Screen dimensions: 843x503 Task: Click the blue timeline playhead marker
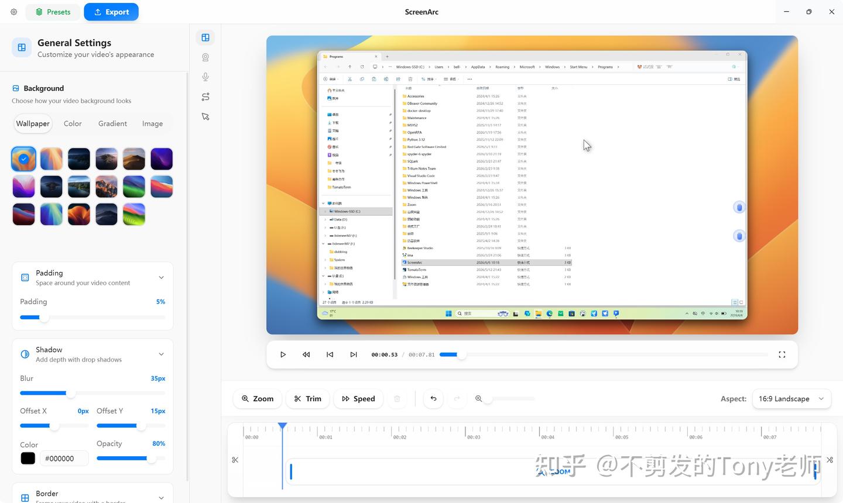click(282, 426)
